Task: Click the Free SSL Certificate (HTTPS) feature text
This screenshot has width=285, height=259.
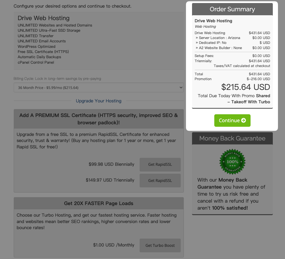Action: pyautogui.click(x=43, y=51)
